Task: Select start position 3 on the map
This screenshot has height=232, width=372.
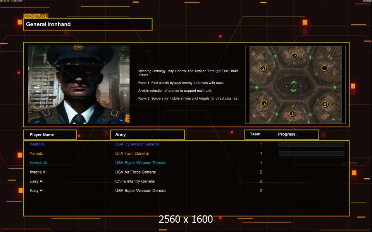Action: (263, 68)
